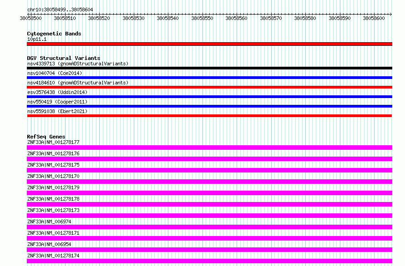
Task: Open transcript label ZNF33A|NM_006974
Action: click(x=49, y=222)
